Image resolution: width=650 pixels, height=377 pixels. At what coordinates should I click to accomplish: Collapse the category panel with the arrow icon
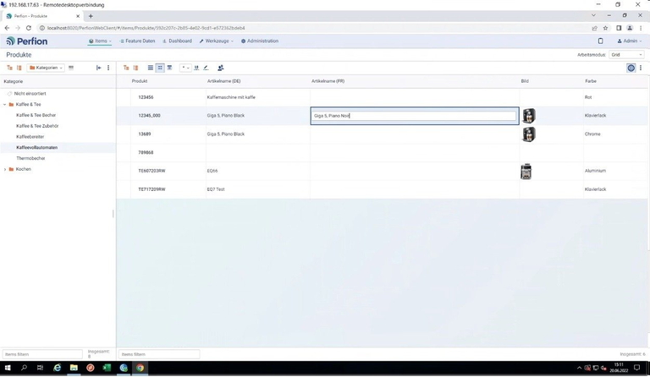[99, 68]
